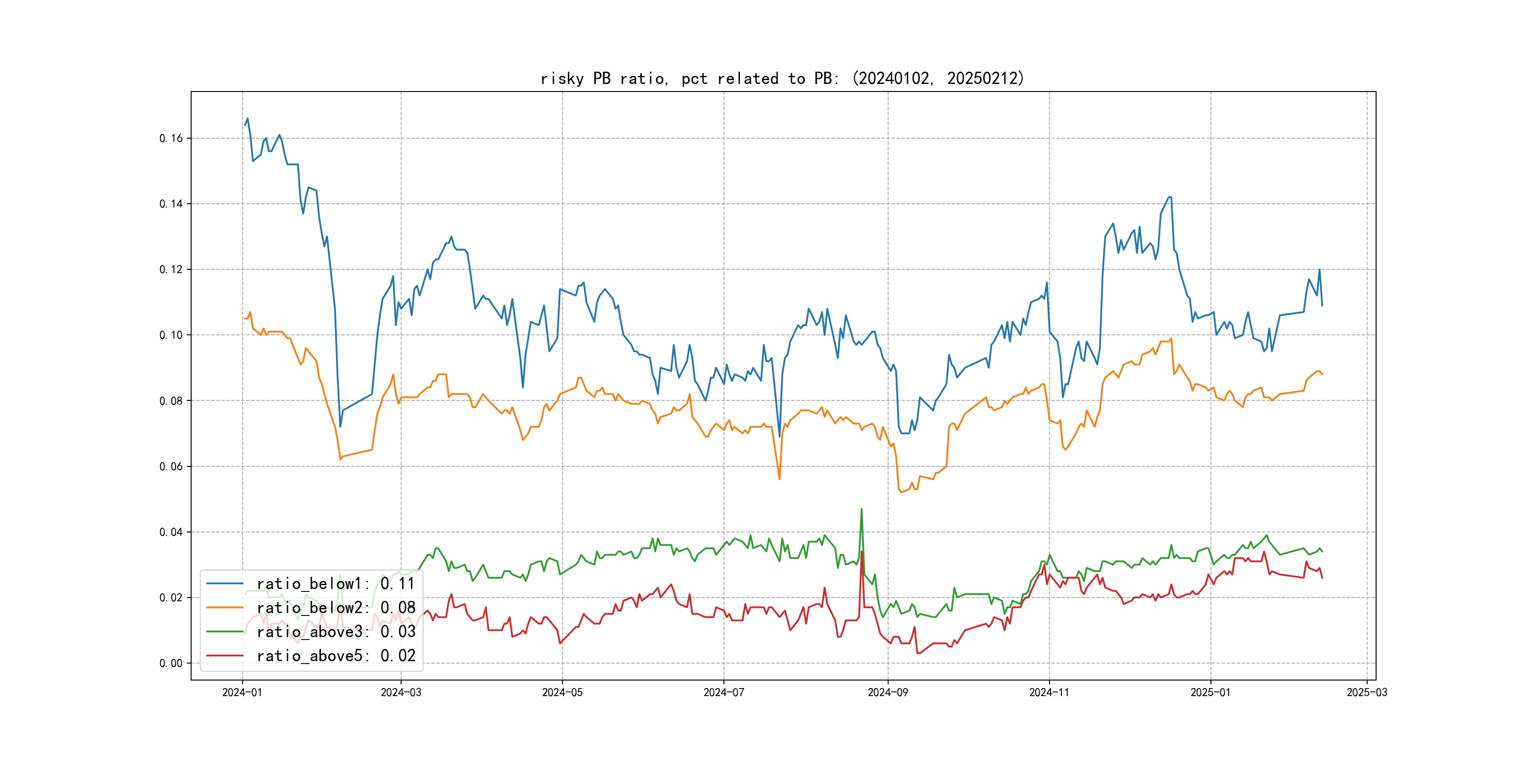
Task: Click the 2025-03 x-axis tick label
Action: [x=1366, y=692]
